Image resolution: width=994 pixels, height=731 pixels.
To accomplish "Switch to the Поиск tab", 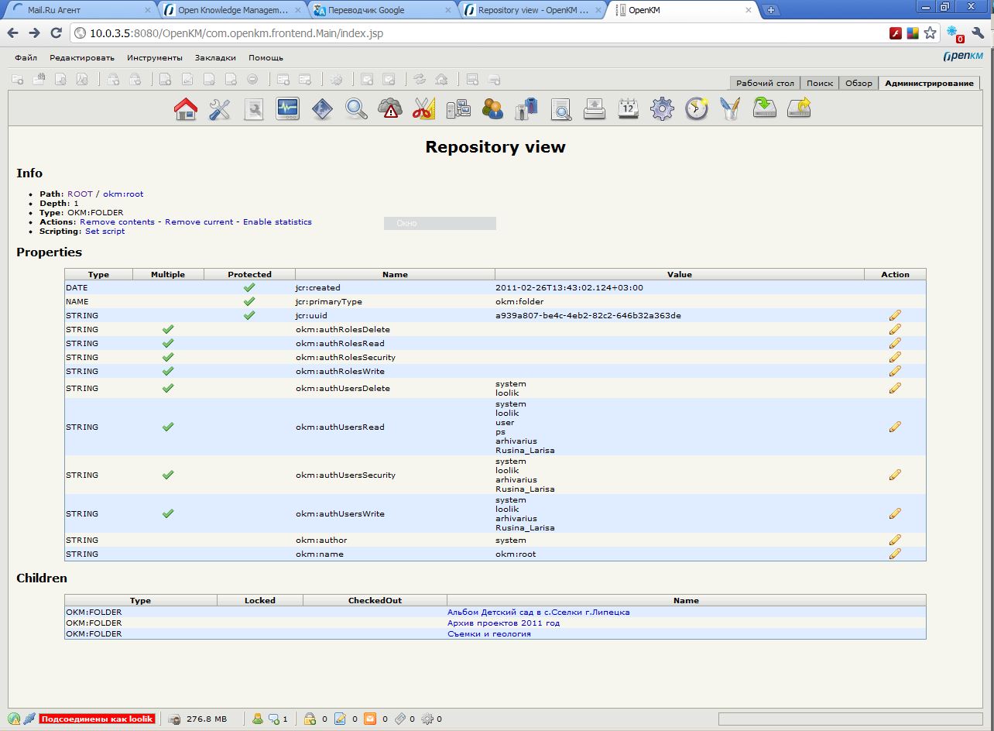I will tap(820, 84).
